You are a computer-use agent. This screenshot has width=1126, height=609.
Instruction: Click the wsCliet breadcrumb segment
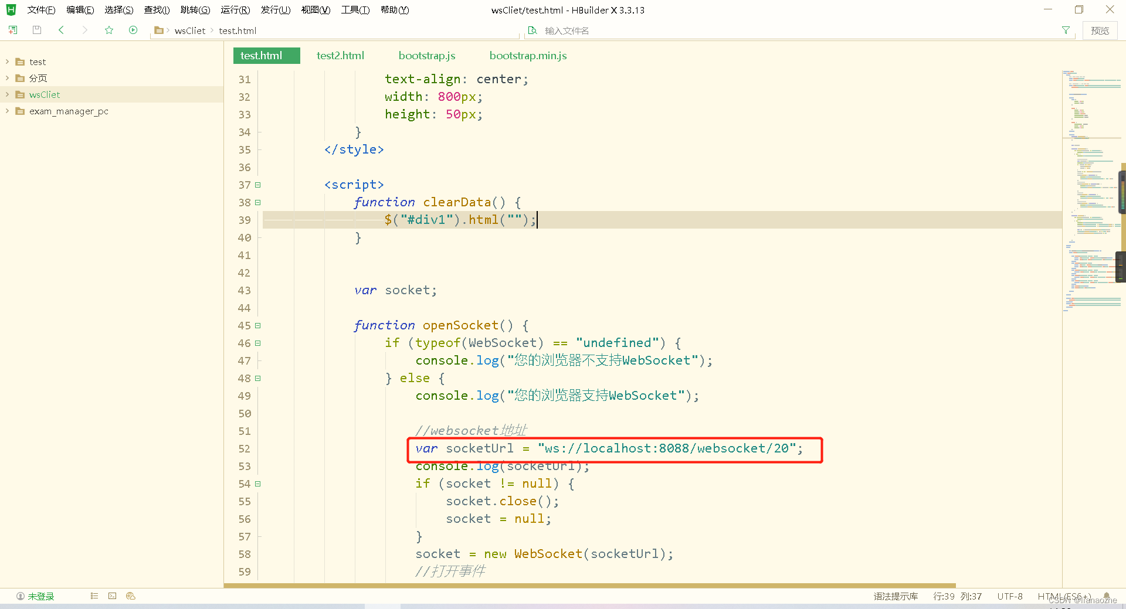tap(190, 30)
